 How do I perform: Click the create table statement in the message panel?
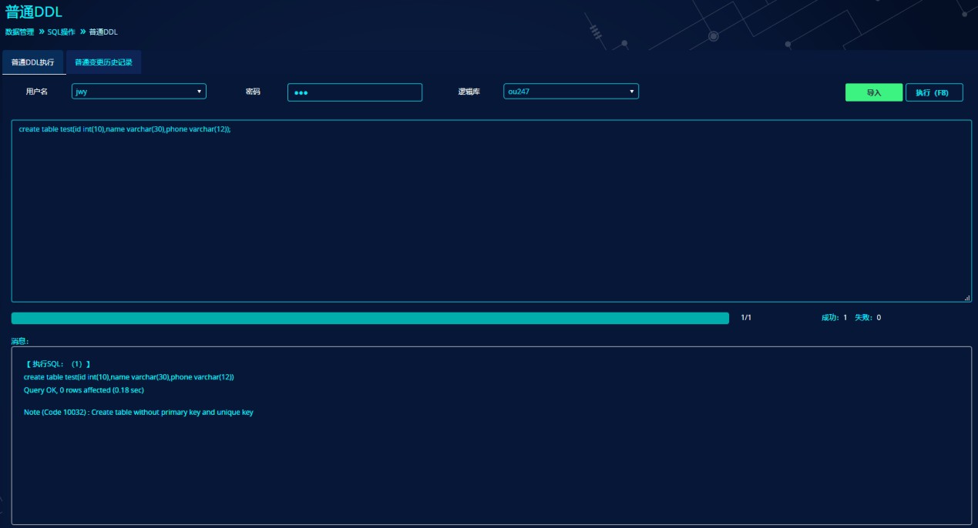point(129,377)
